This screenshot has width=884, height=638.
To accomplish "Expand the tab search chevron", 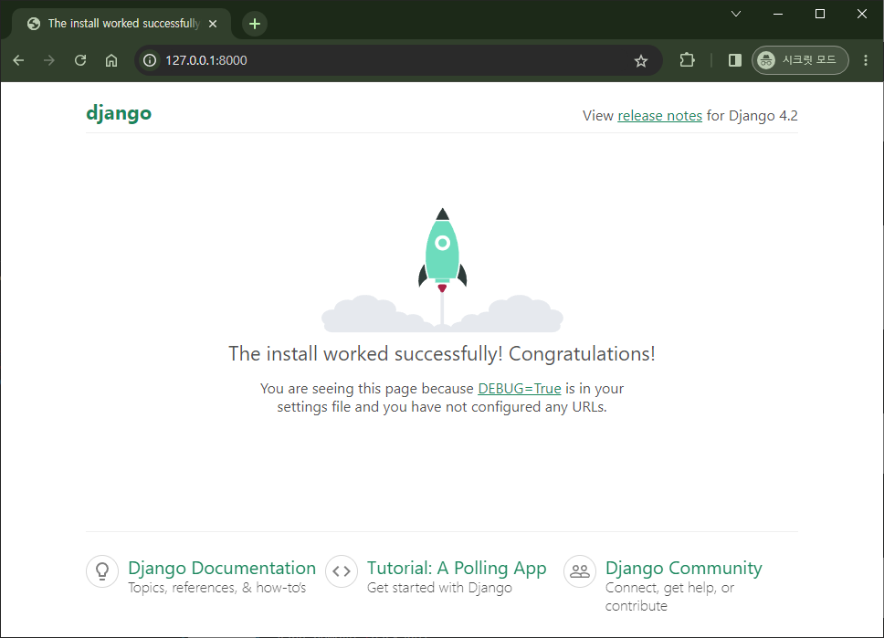I will point(736,14).
